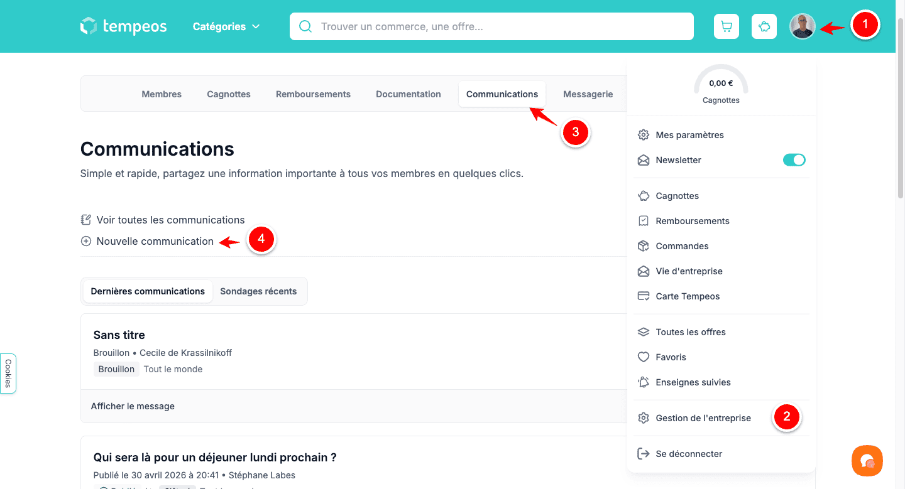Click the Brouillon badge on Sans titre
This screenshot has width=905, height=489.
[116, 369]
